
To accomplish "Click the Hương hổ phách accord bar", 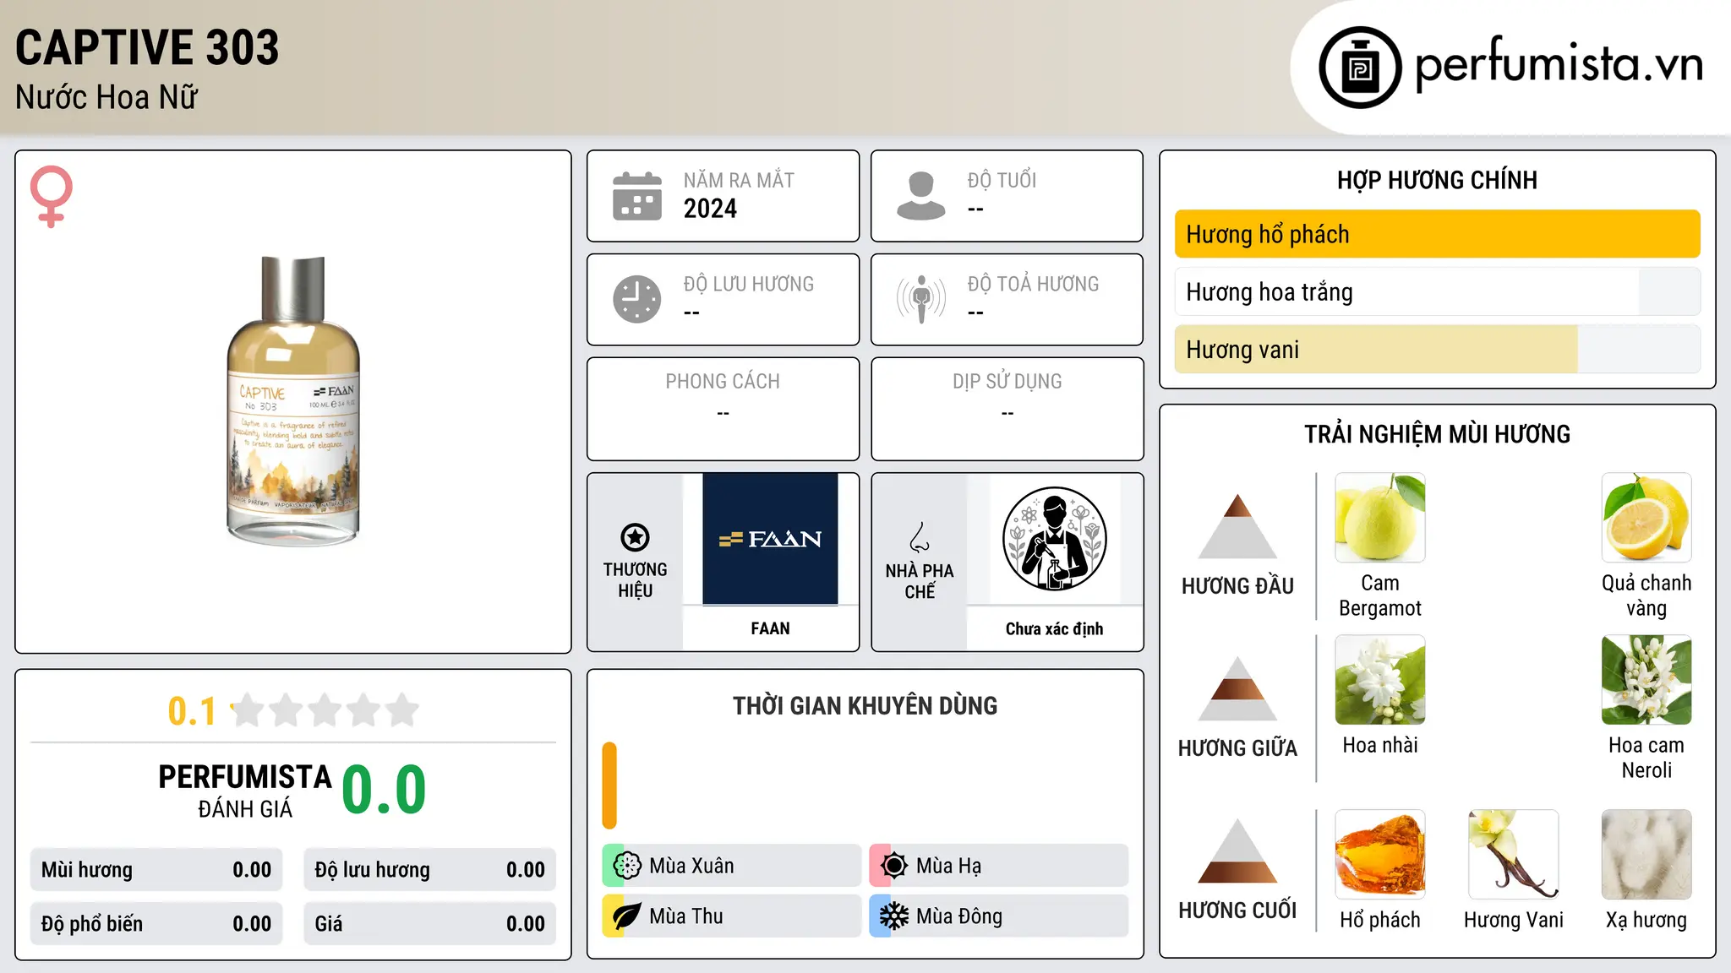I will [1438, 234].
